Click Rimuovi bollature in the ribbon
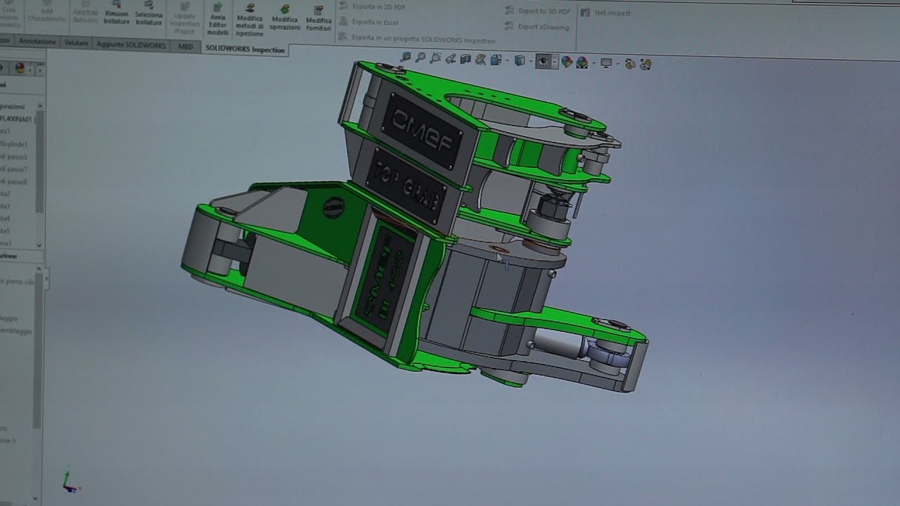900x506 pixels. (x=117, y=13)
